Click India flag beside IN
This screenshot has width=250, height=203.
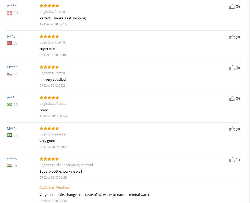point(9,166)
